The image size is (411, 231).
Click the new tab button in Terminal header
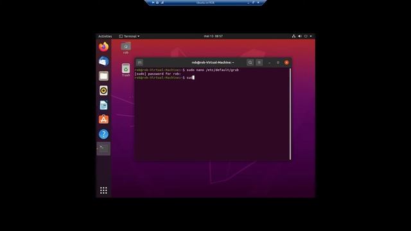pyautogui.click(x=139, y=63)
